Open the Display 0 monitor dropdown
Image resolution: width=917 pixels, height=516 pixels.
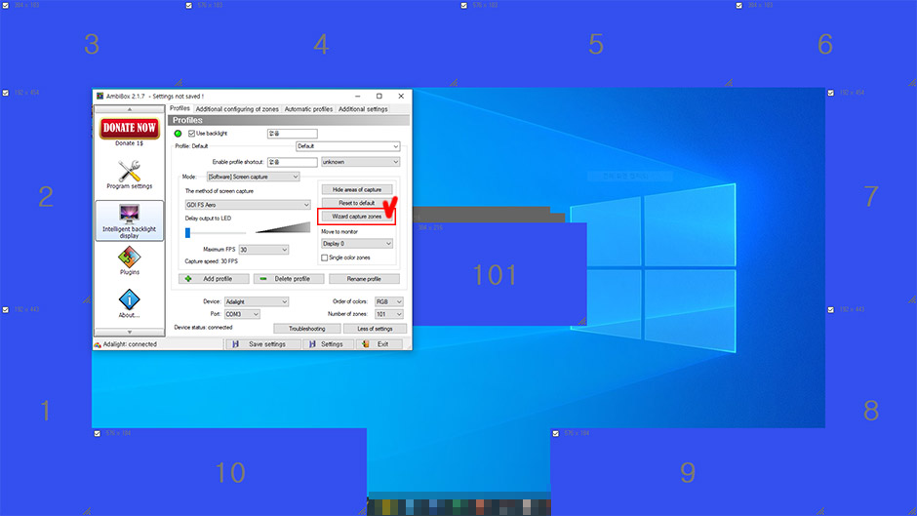point(357,244)
